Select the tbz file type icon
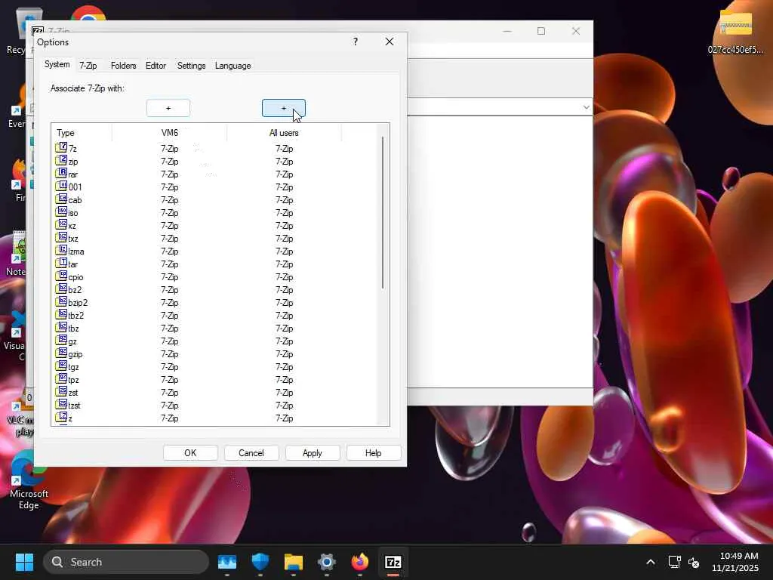 [x=61, y=328]
